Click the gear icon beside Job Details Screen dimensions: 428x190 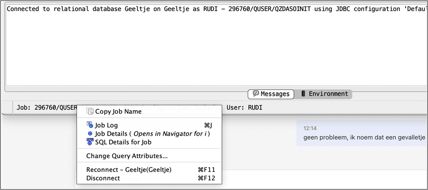pos(90,134)
